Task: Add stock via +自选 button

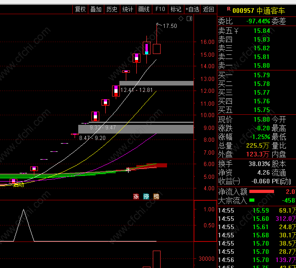Action: 192,9
